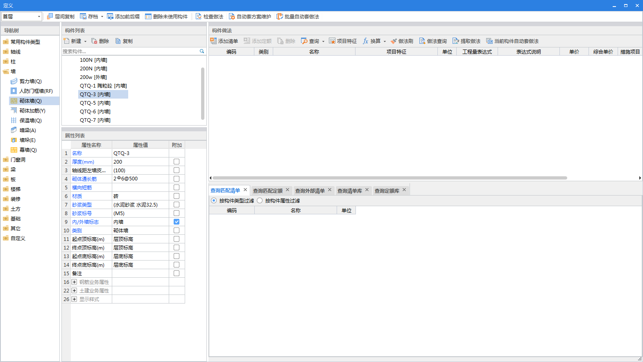Click the 项目特征 icon
The width and height of the screenshot is (643, 362).
(332, 41)
